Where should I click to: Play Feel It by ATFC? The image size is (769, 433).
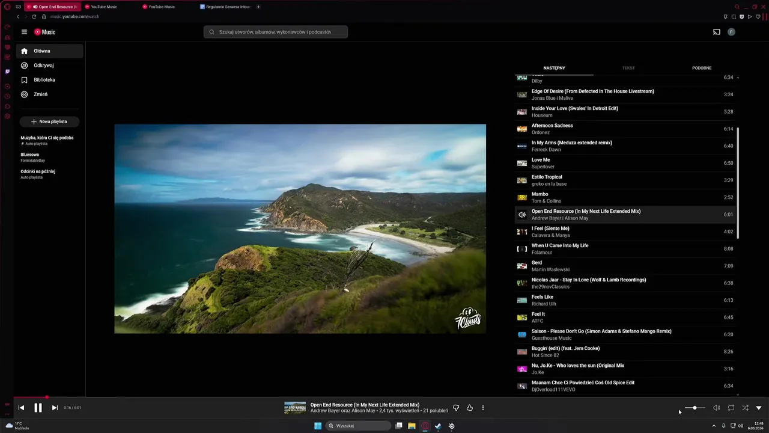[x=625, y=318]
